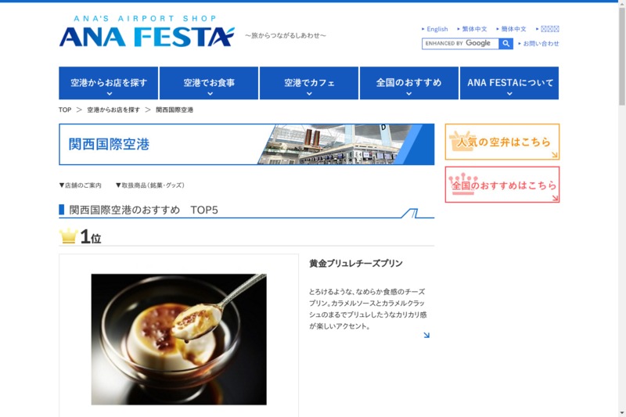Expand the 空港でお食事 menu
626x417 pixels.
click(209, 83)
